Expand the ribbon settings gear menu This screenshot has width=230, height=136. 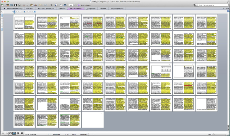[227, 9]
